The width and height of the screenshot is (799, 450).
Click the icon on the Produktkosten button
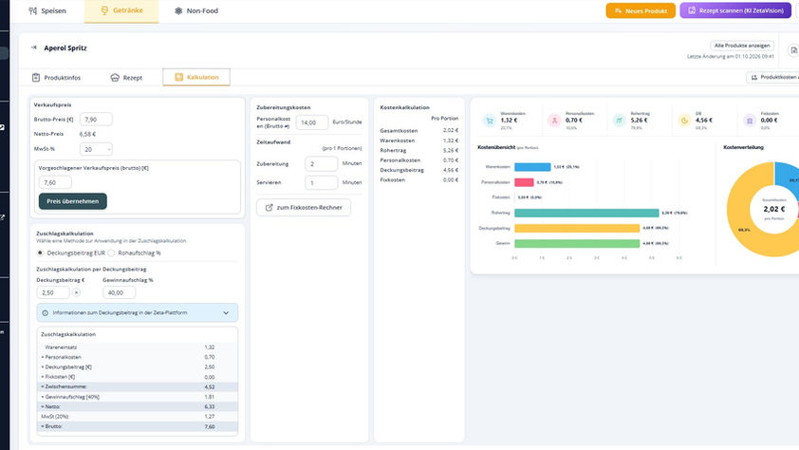[754, 77]
